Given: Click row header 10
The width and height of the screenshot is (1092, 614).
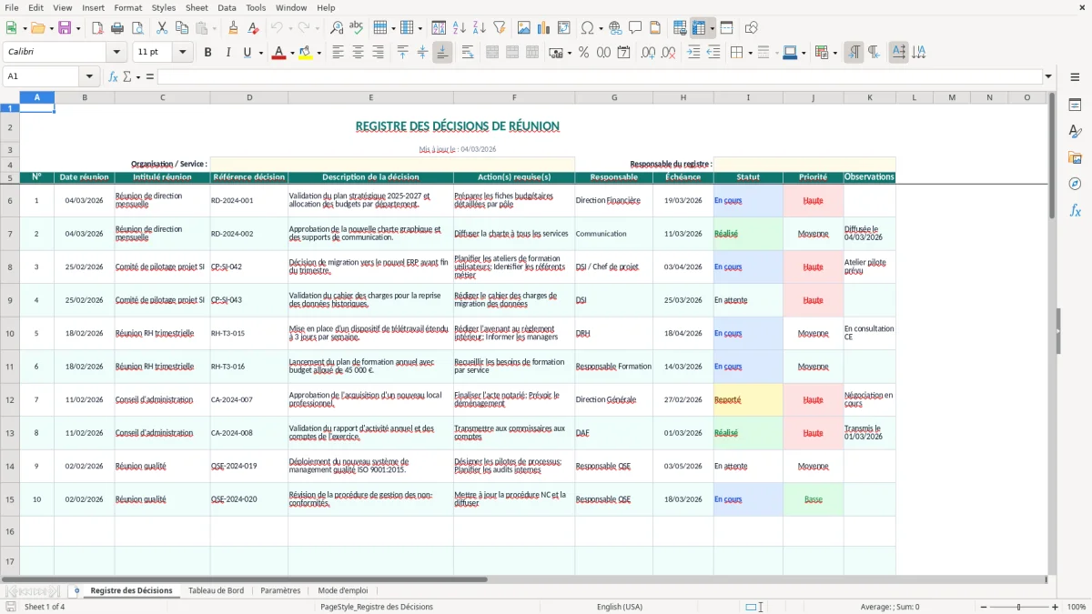Looking at the screenshot, I should [x=10, y=334].
